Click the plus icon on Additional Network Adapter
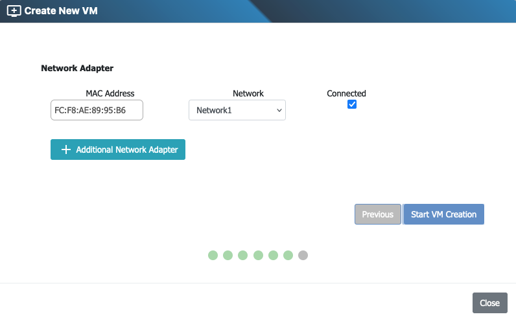This screenshot has height=321, width=516. 65,149
